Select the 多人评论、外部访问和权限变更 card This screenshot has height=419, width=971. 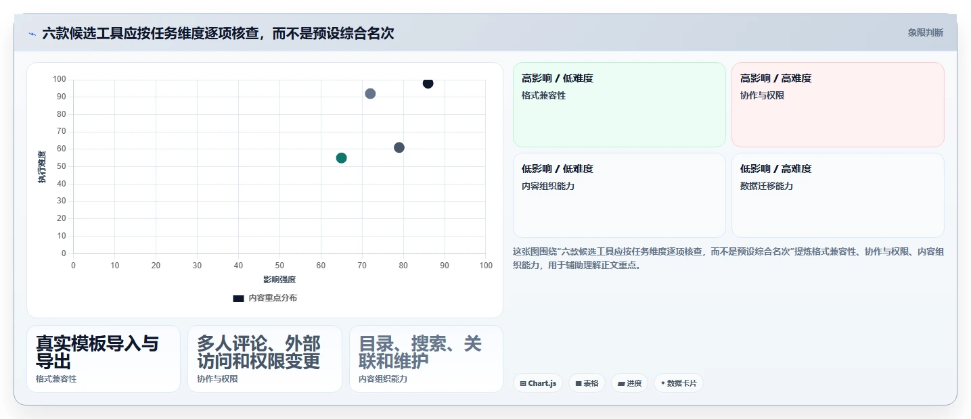265,359
